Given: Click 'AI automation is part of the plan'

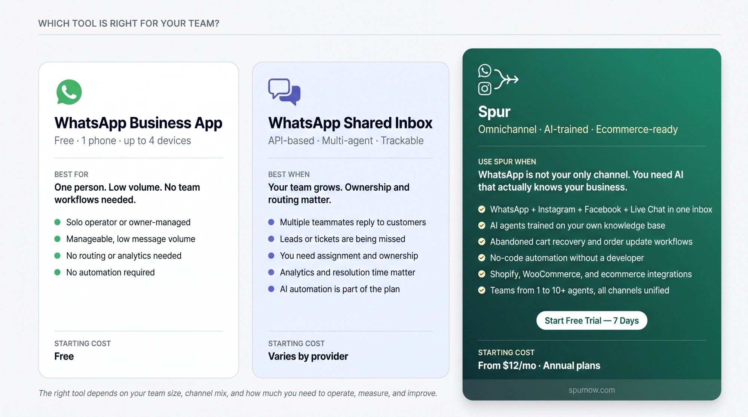Looking at the screenshot, I should pos(340,289).
